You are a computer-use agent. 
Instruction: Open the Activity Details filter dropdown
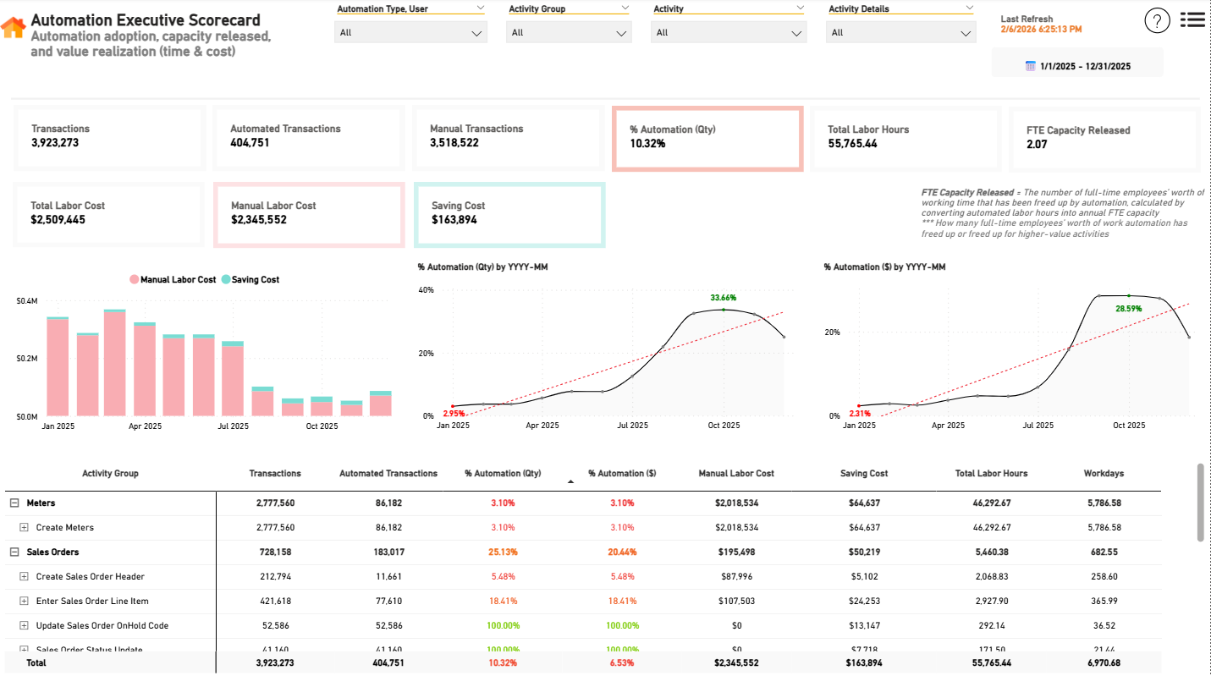[x=901, y=33]
